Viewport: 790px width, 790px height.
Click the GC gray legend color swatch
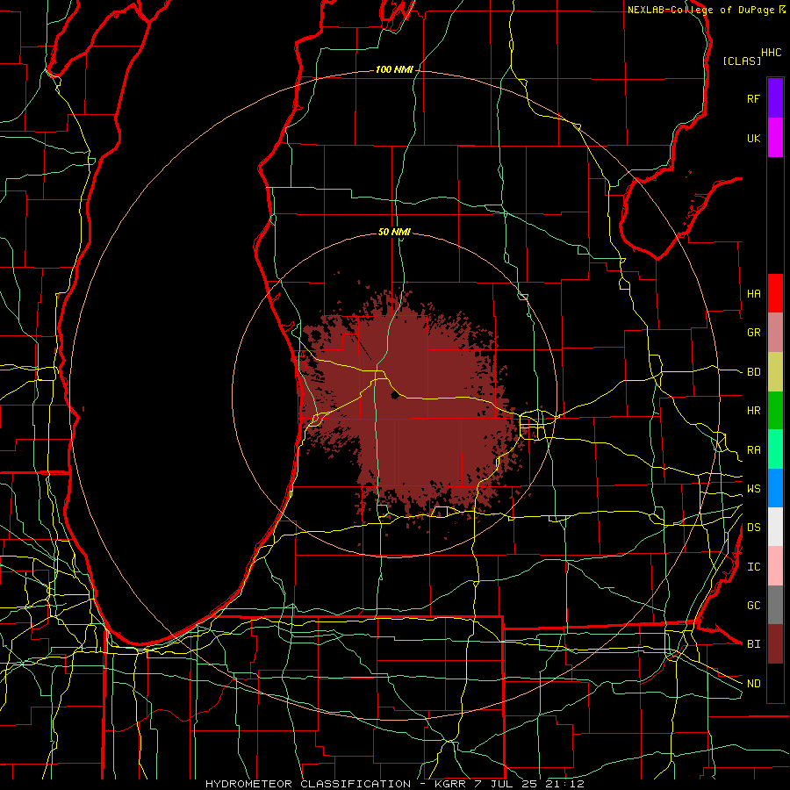coord(775,605)
